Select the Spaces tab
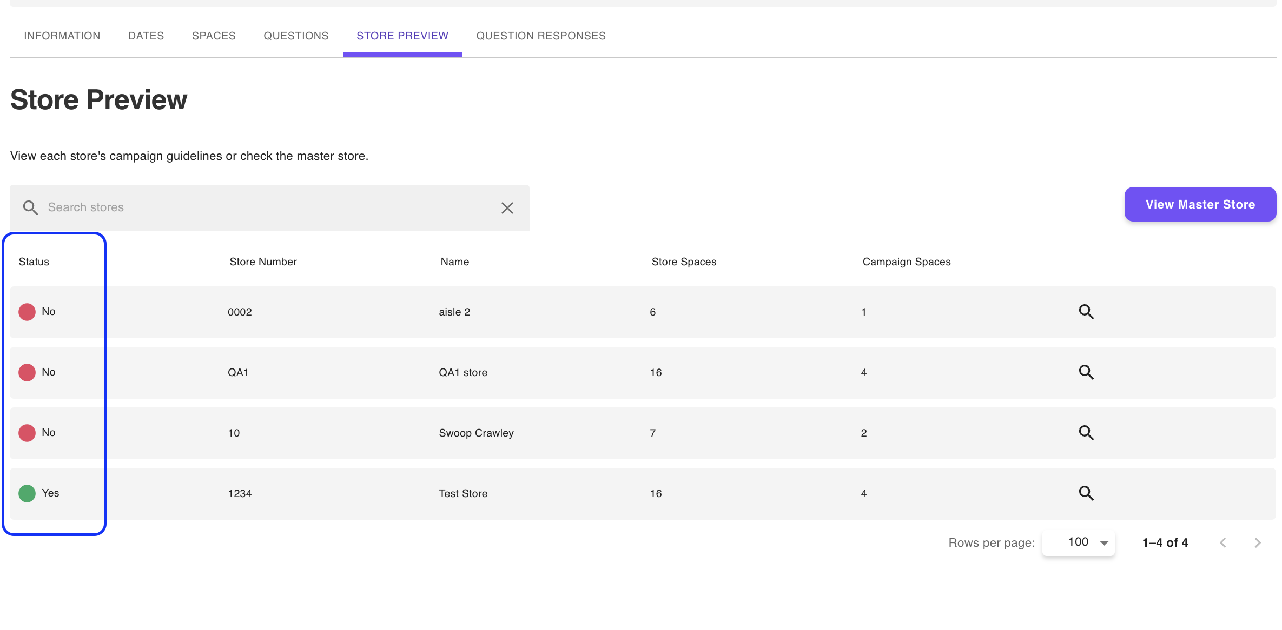Image resolution: width=1282 pixels, height=630 pixels. [214, 36]
